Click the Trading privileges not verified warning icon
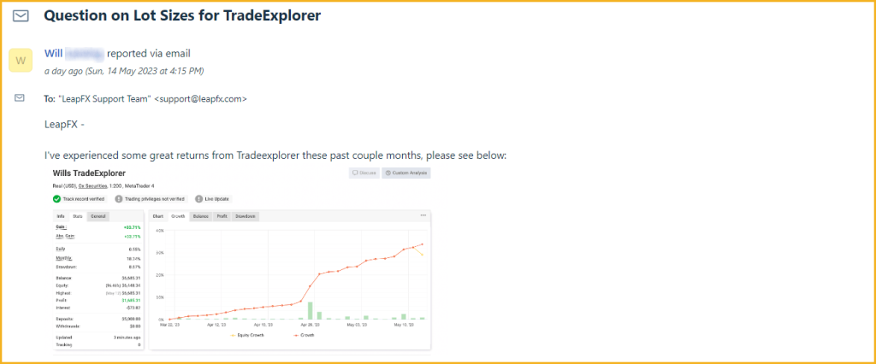The width and height of the screenshot is (876, 364). click(119, 199)
